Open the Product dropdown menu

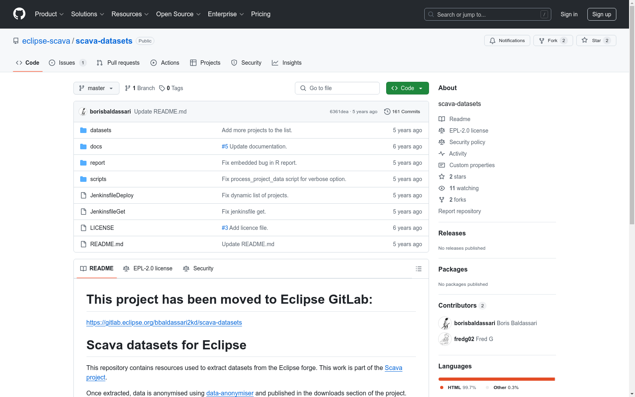49,14
